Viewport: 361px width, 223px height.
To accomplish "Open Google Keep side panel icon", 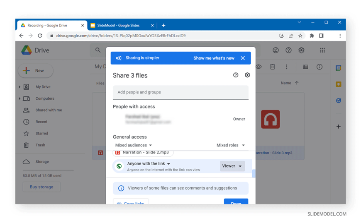I will click(339, 84).
